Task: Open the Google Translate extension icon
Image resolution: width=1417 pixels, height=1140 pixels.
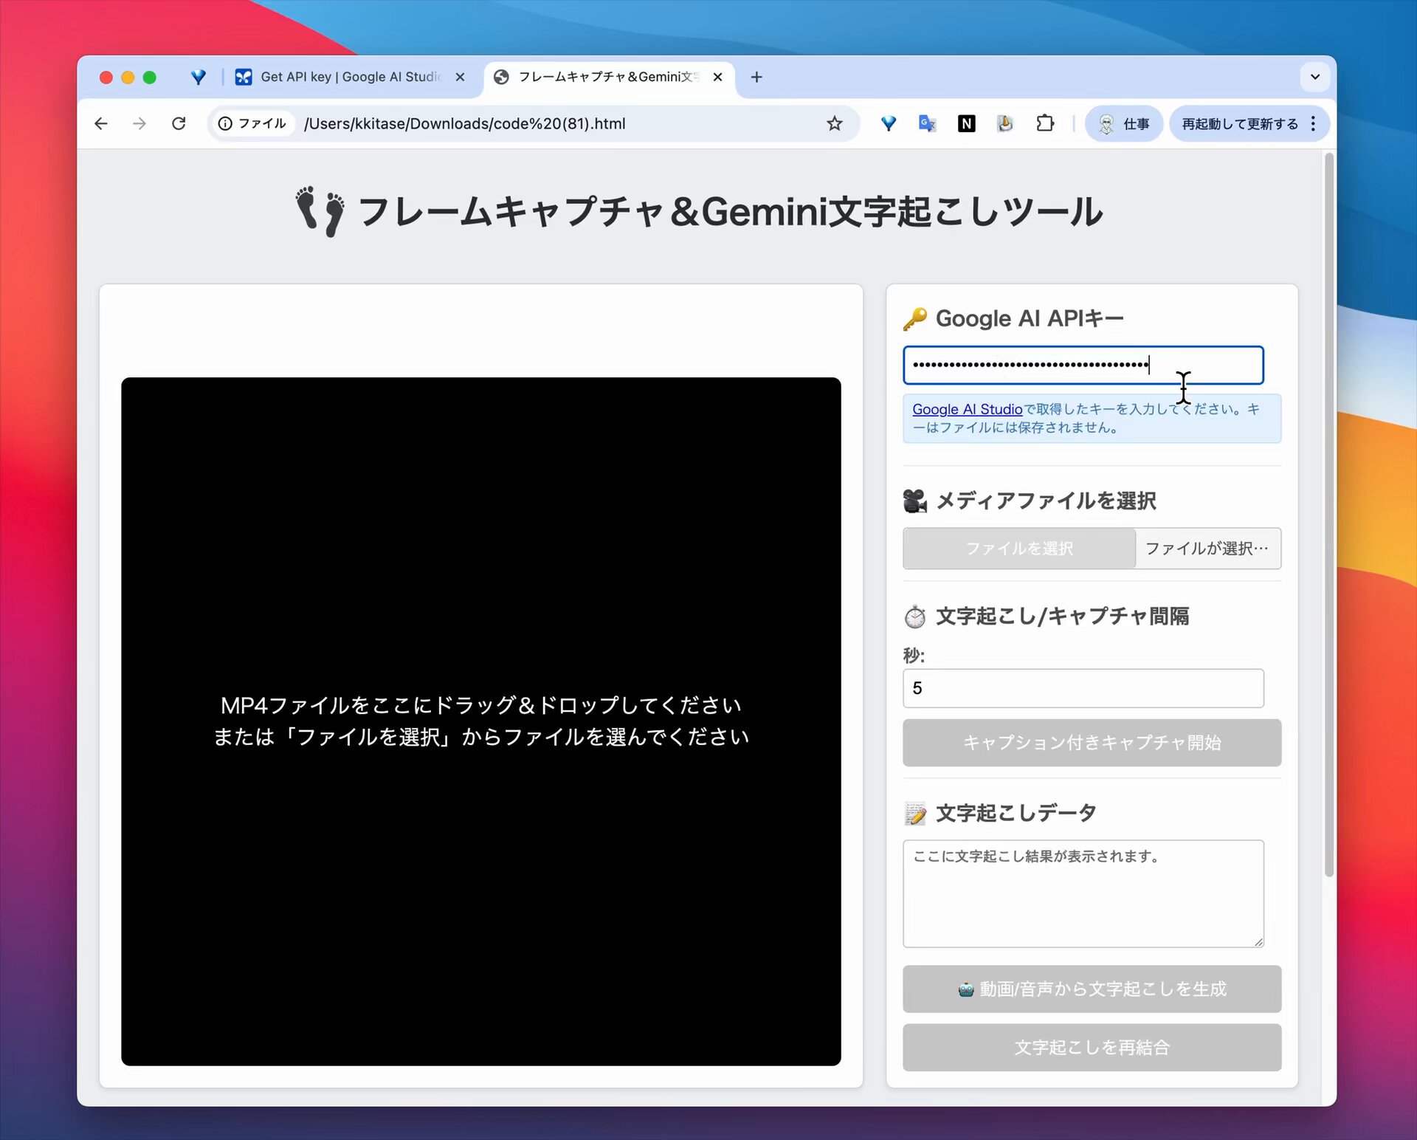Action: (x=927, y=123)
